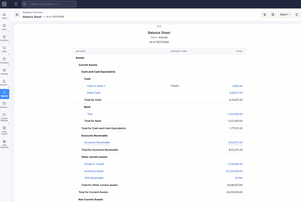The height and width of the screenshot is (202, 301).
Task: Click Total for Cash and Cash Equivalents
Action: pyautogui.click(x=103, y=128)
